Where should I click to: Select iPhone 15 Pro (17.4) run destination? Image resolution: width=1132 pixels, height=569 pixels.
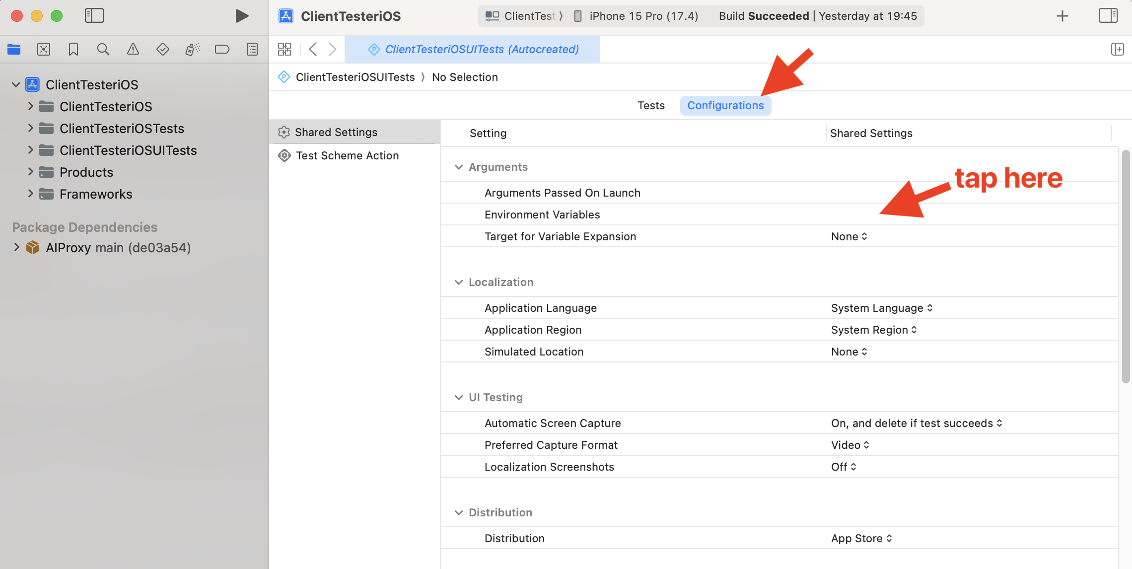tap(636, 16)
